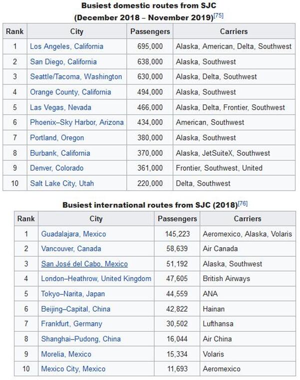The image size is (300, 380).
Task: Click the Burbank, California link
Action: (60, 153)
